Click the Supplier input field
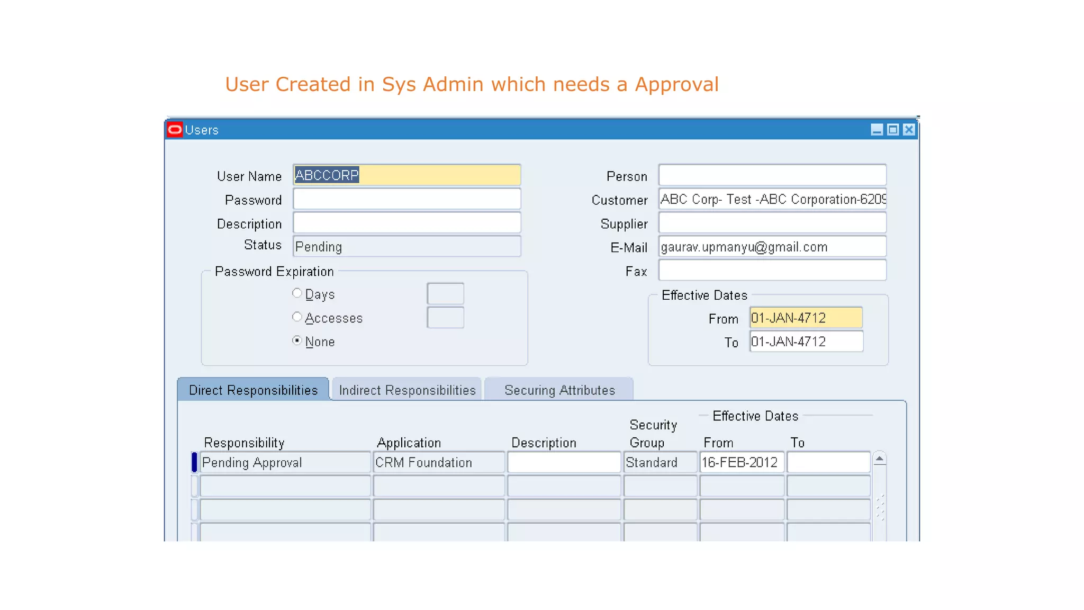Viewport: 1084px width, 610px height. [x=772, y=223]
